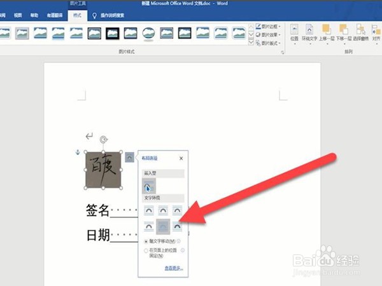The width and height of the screenshot is (382, 286).
Task: Open the 查看更多 see more link
Action: (x=174, y=268)
